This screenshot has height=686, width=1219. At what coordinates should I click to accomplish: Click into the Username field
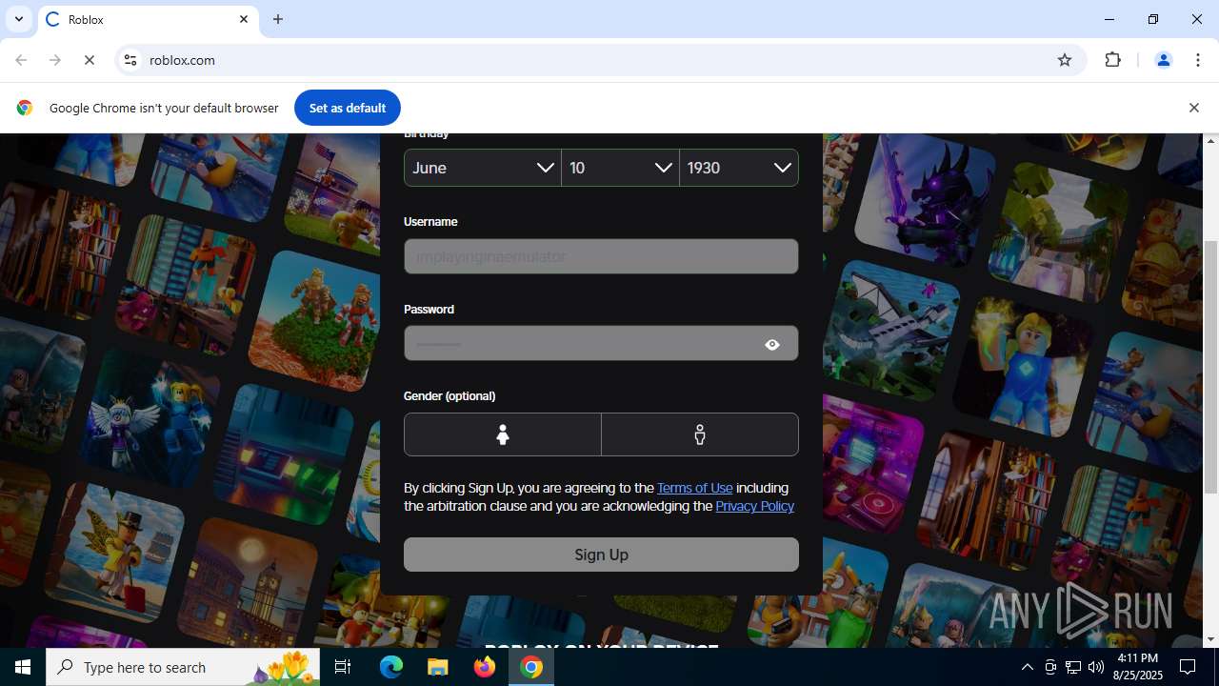click(601, 256)
